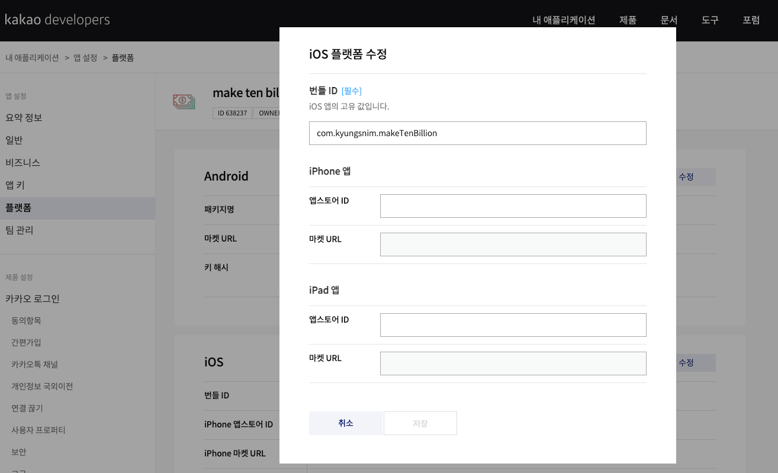Viewport: 778px width, 473px height.
Task: Click 취소 button in dialog
Action: coord(346,423)
